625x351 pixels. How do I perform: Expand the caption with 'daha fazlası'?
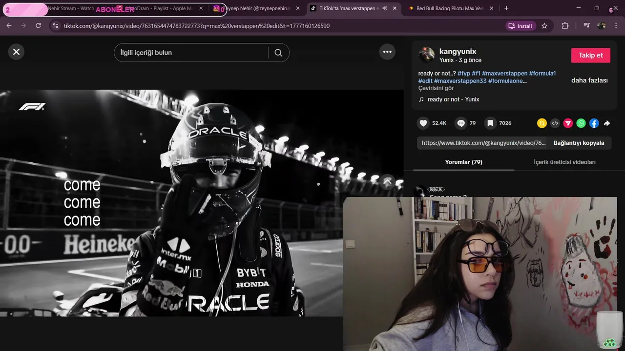pos(589,80)
